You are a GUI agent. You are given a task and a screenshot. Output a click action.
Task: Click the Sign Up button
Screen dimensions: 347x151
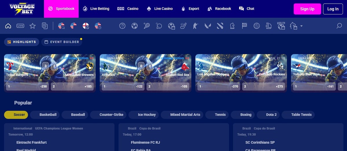coord(307,9)
